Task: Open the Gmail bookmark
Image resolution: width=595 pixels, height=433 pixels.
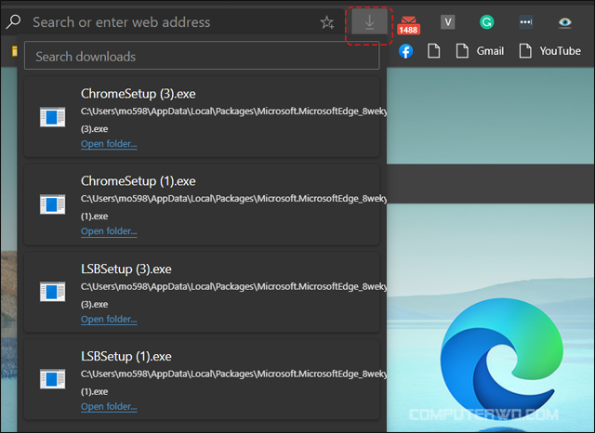Action: coord(480,51)
